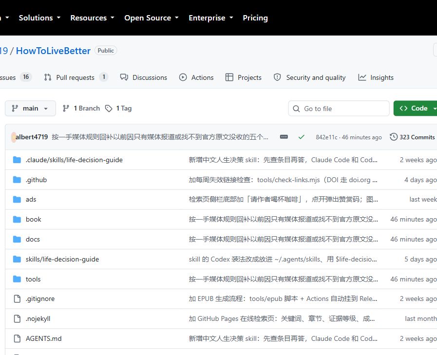Open the AGENTS.md file
This screenshot has height=355, width=437.
click(x=43, y=338)
